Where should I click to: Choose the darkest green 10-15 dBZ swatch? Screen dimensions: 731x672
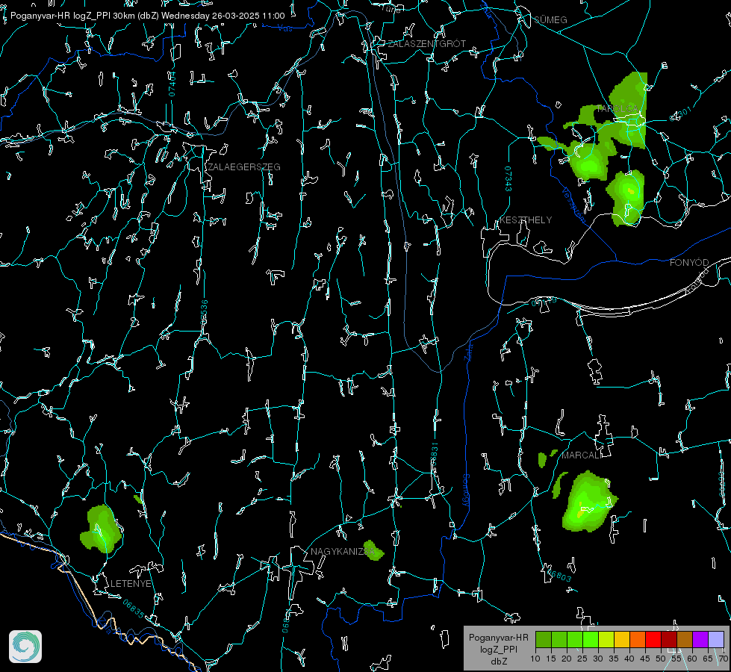point(544,639)
